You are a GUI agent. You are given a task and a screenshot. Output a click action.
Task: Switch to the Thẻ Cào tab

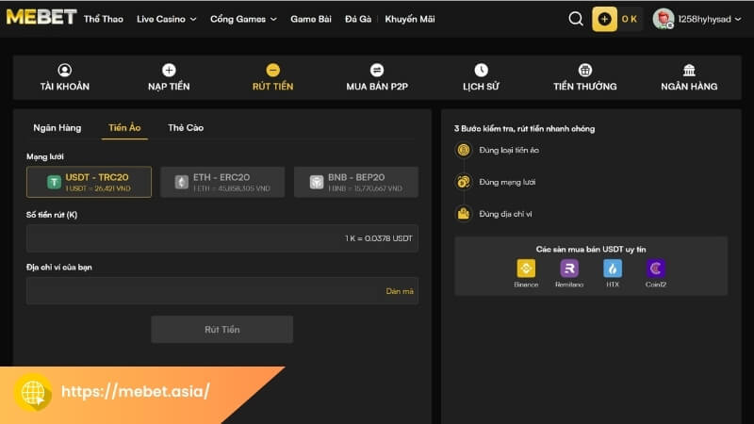(186, 127)
